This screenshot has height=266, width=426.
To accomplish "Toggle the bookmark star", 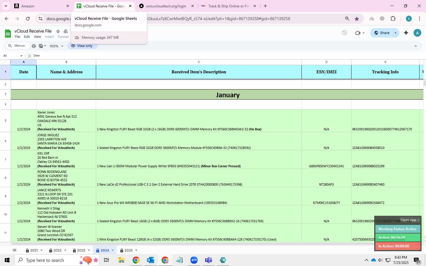I will pyautogui.click(x=357, y=19).
